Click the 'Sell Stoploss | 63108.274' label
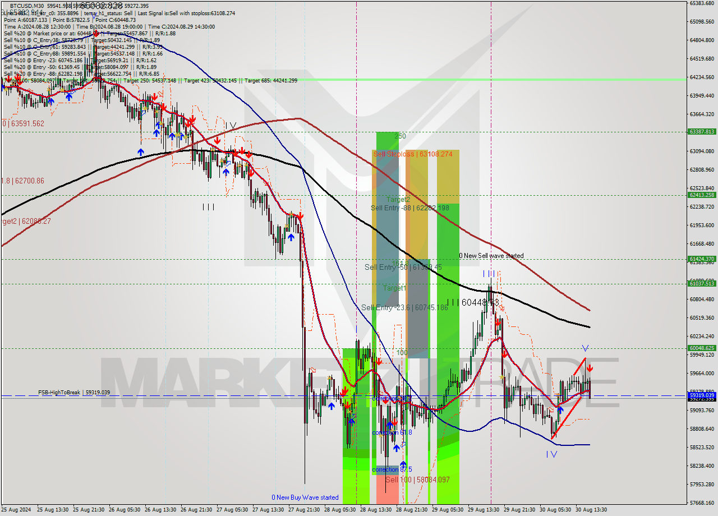 click(x=413, y=154)
